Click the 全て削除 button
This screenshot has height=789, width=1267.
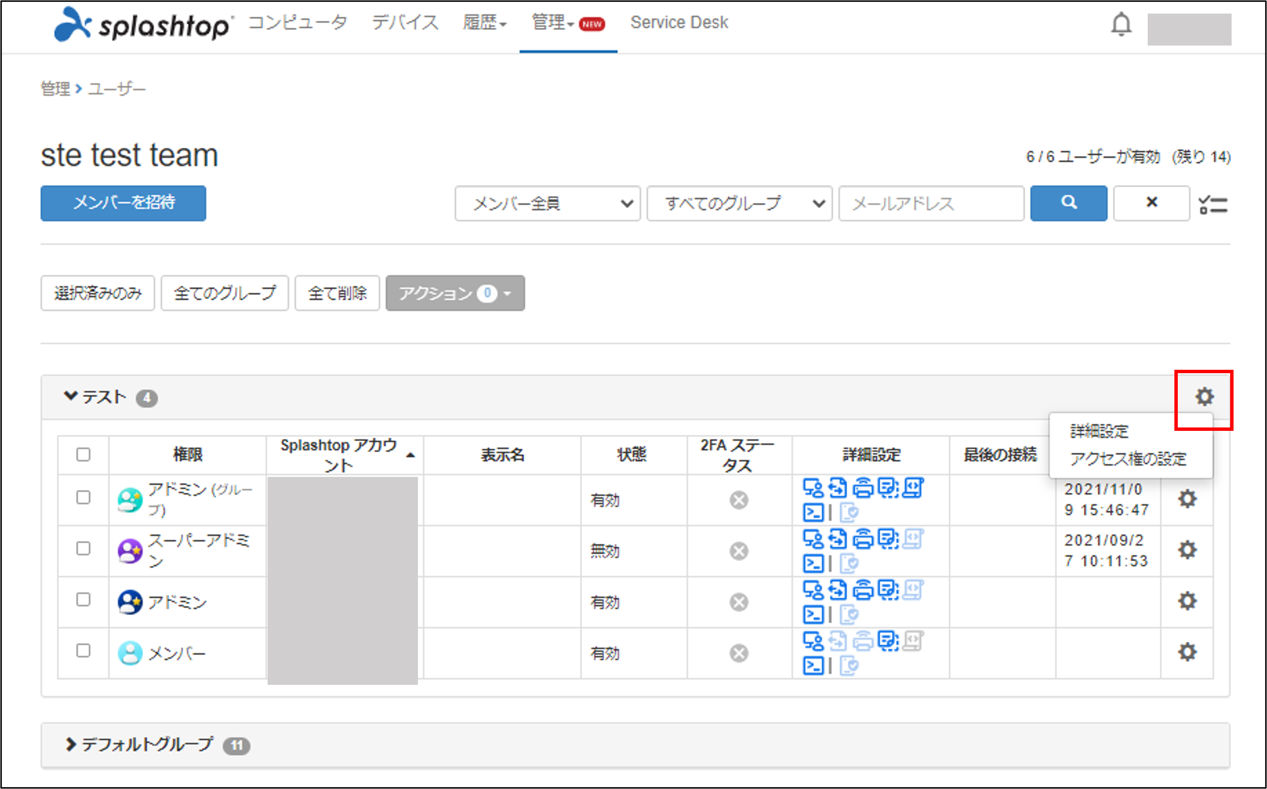coord(337,293)
